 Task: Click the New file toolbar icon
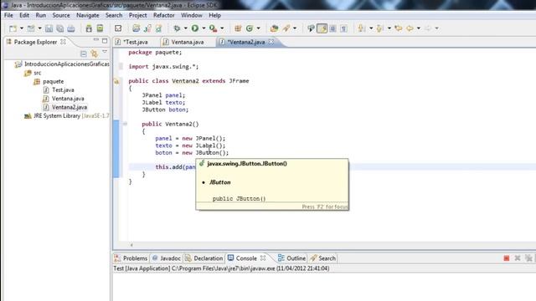pyautogui.click(x=13, y=28)
